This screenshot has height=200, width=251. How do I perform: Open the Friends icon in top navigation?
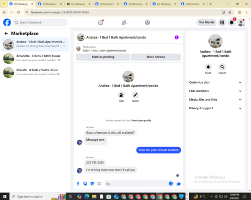124,23
